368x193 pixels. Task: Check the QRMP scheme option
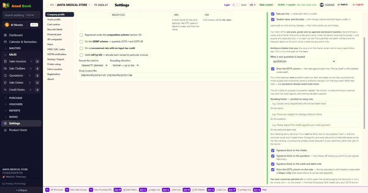pos(81,41)
